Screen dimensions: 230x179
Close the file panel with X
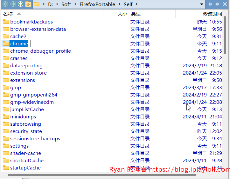(x=225, y=4)
